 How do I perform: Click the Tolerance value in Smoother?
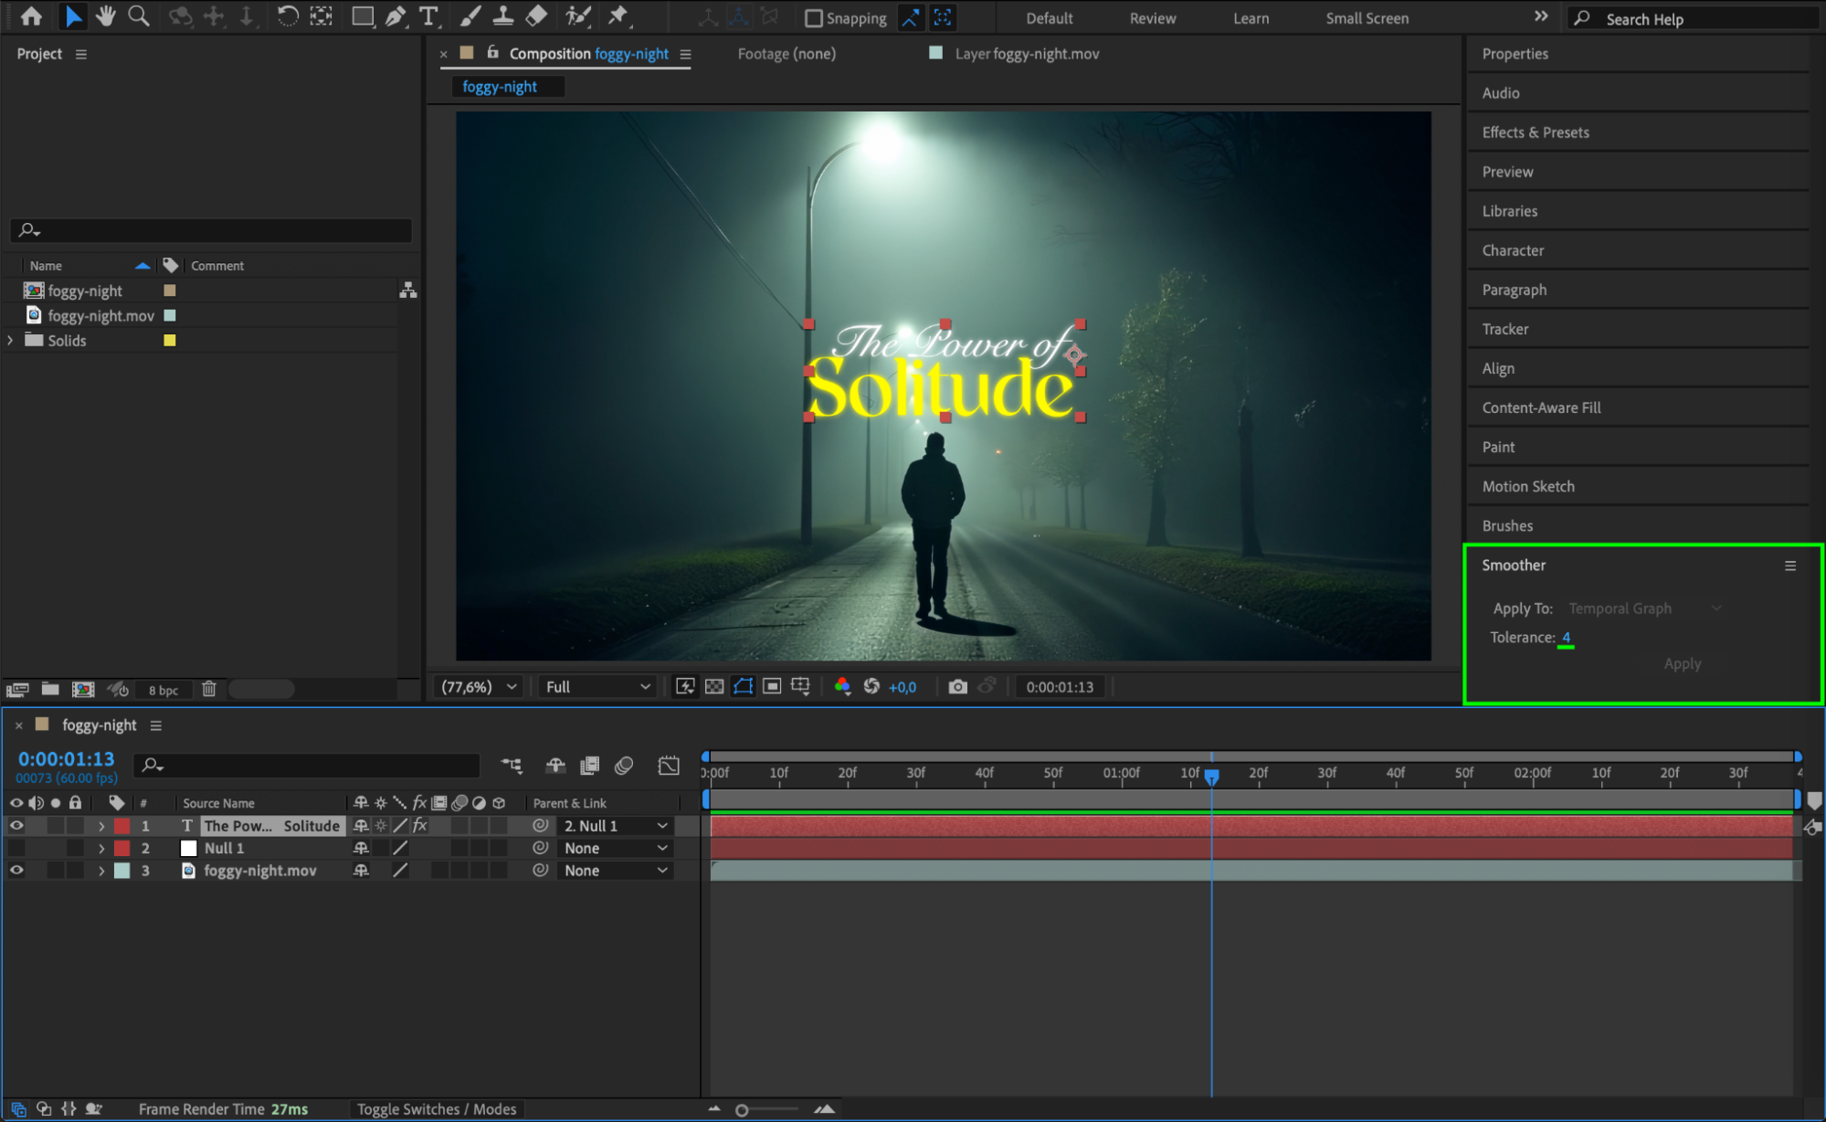(1566, 637)
